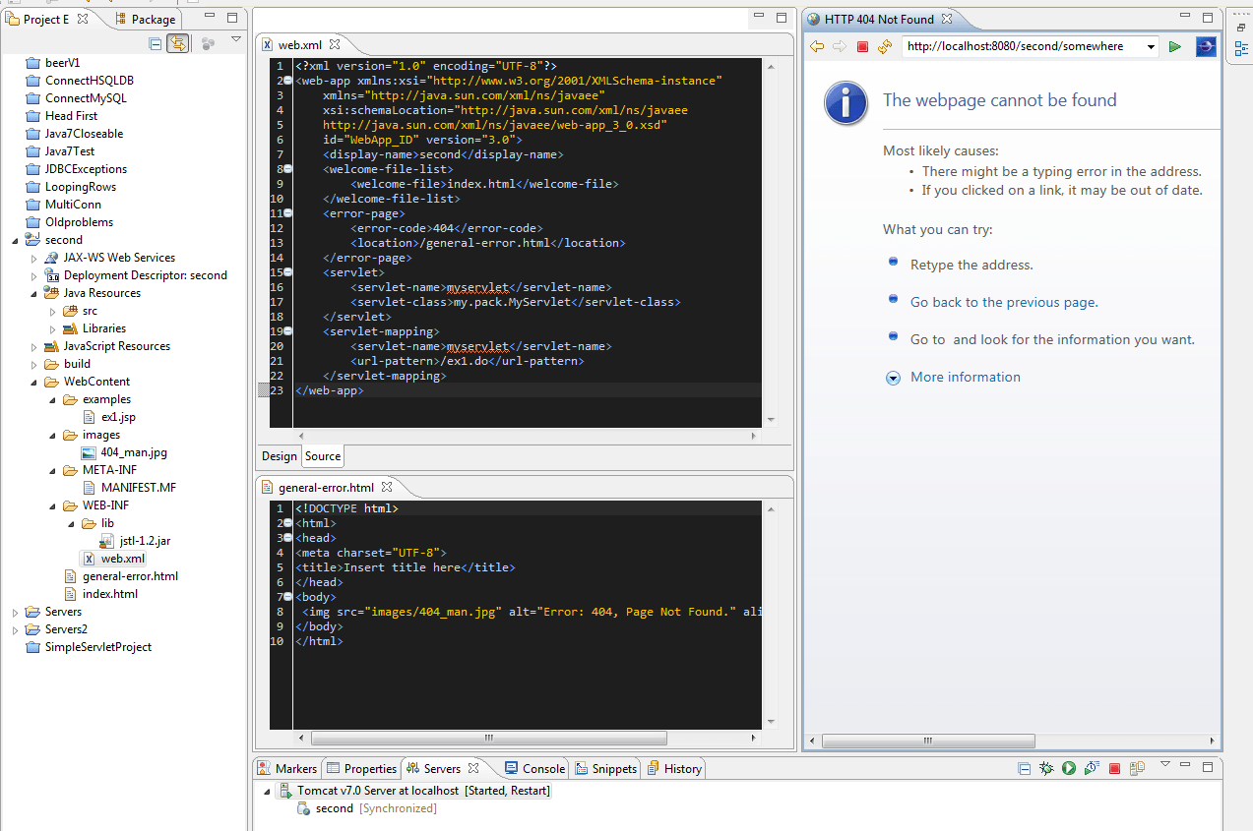Refresh the internal web browser page
1253x831 pixels.
click(885, 46)
